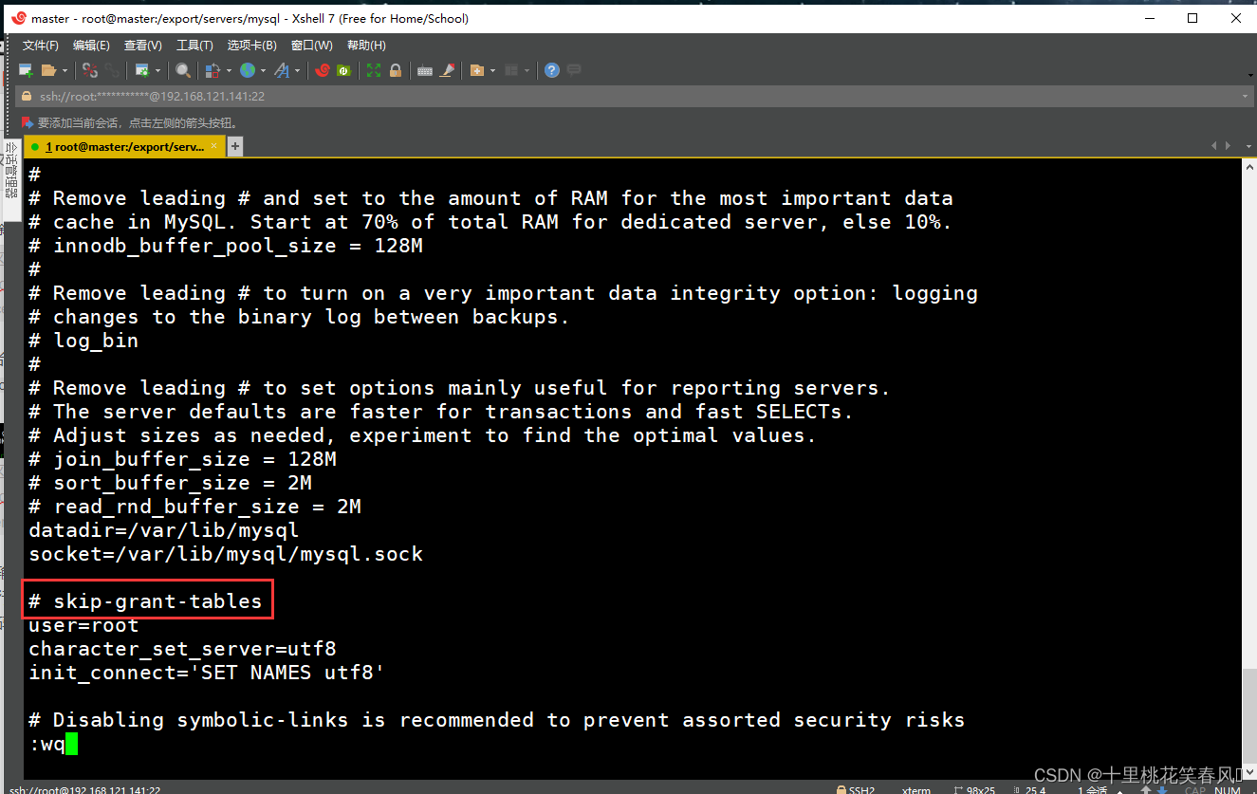Screen dimensions: 1257x794
Task: Click the Open session folder icon
Action: pyautogui.click(x=48, y=70)
